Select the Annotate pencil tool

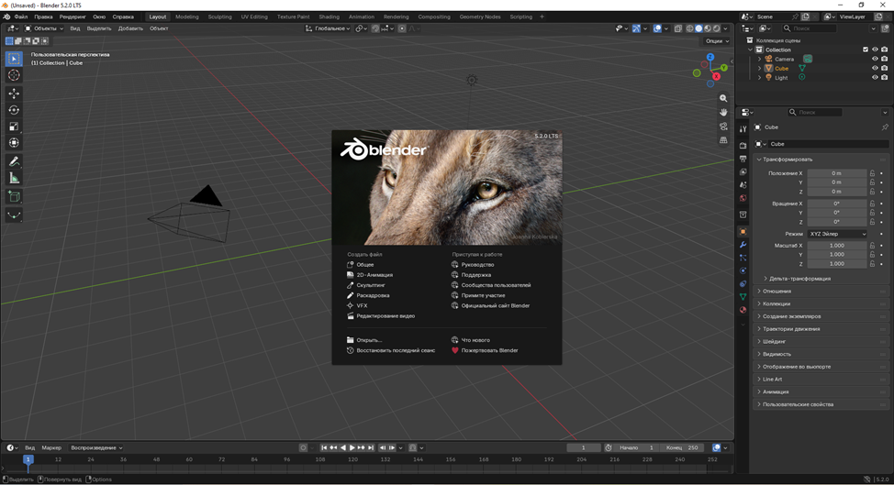[x=15, y=161]
